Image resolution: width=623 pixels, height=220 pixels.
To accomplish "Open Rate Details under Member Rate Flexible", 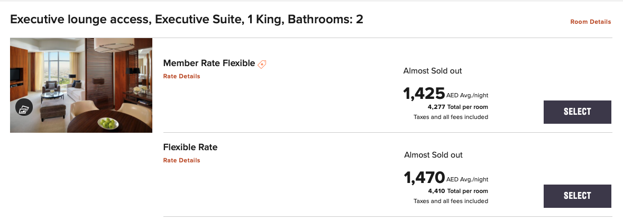I will click(x=181, y=76).
